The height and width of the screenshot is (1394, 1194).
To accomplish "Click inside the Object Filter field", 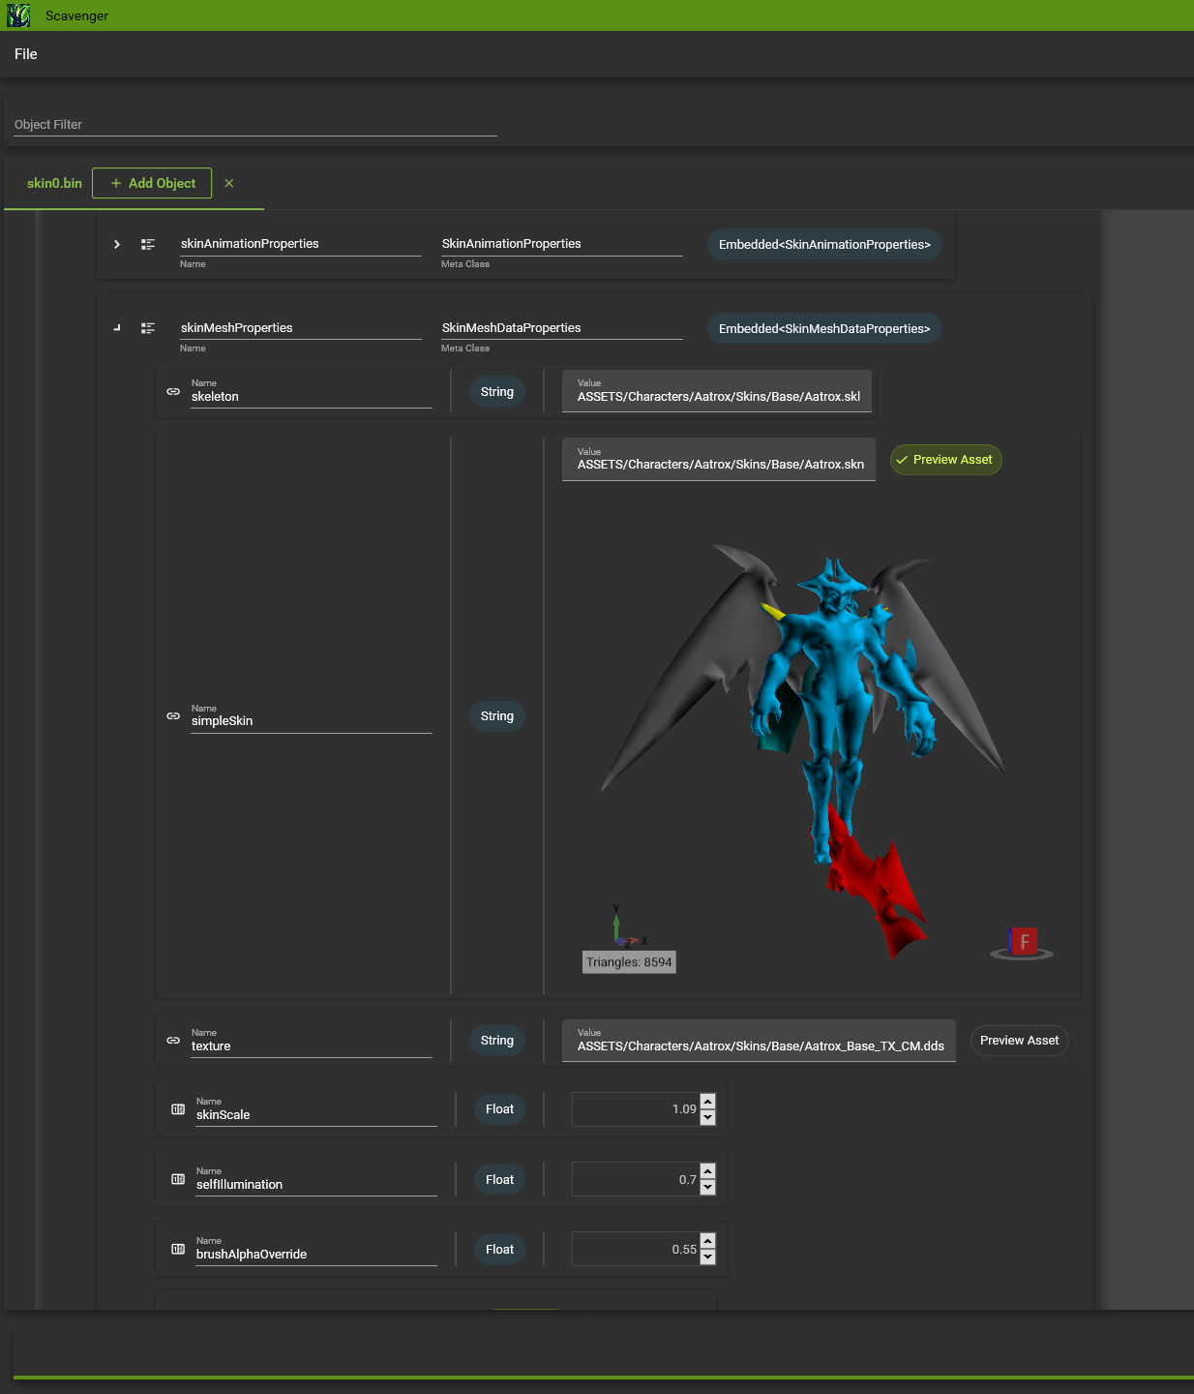I will point(252,124).
